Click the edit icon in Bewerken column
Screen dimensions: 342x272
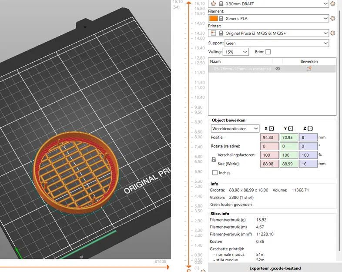309,69
